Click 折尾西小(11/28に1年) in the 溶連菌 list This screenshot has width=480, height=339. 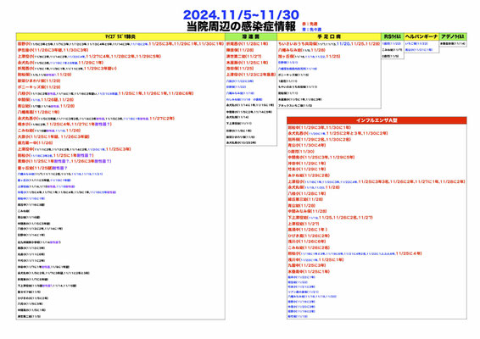point(248,44)
